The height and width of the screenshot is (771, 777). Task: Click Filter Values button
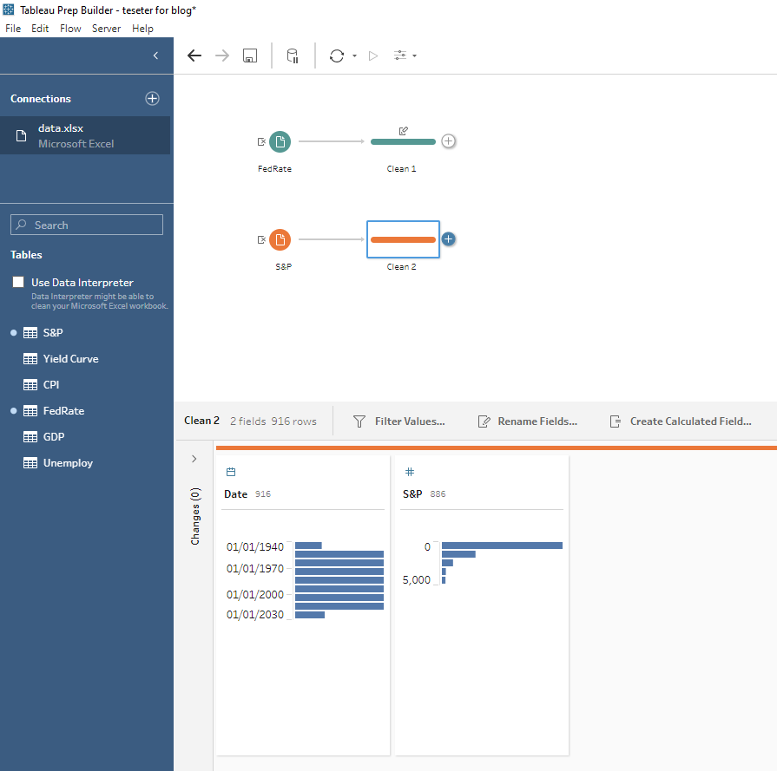398,421
